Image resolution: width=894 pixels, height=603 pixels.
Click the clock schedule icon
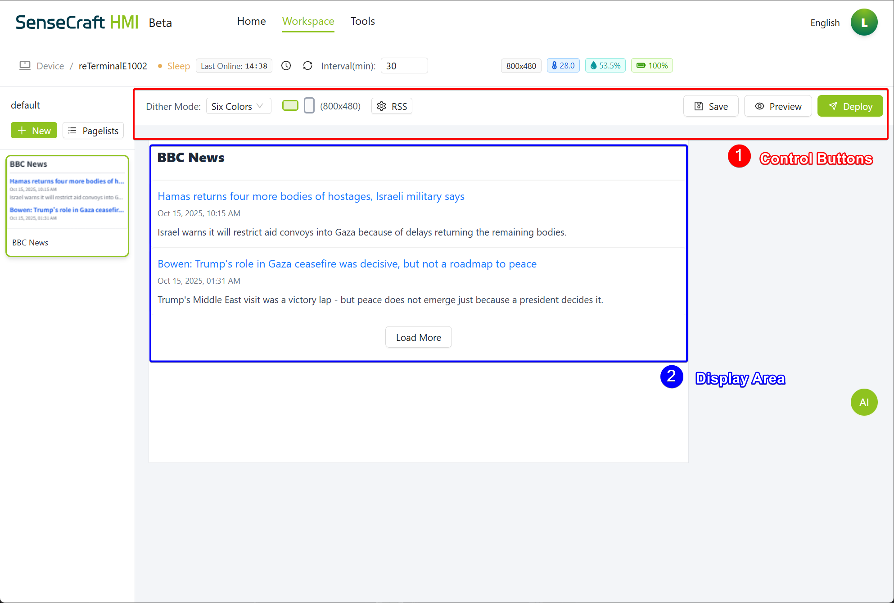click(x=286, y=66)
